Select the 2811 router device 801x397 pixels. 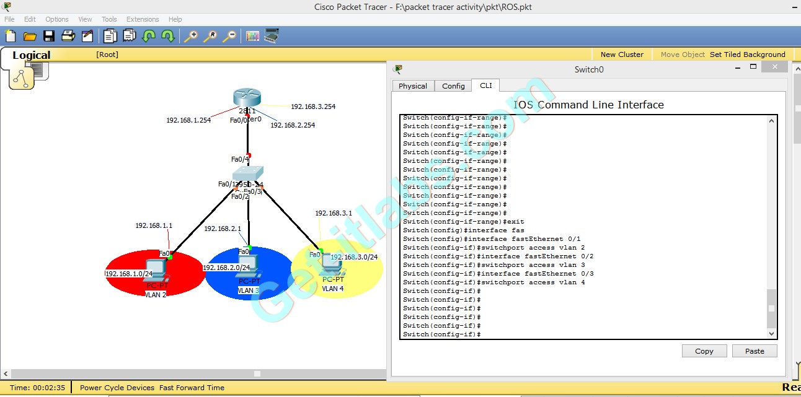[247, 98]
